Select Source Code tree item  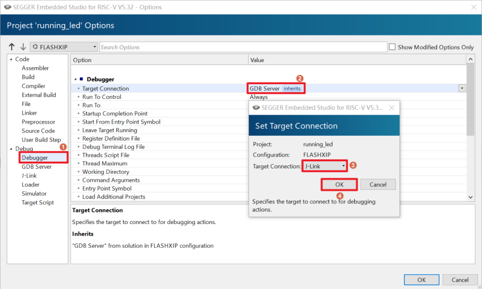coord(38,130)
